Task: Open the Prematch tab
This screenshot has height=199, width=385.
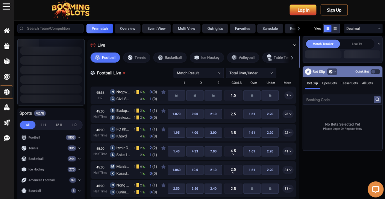Action: pos(100,29)
